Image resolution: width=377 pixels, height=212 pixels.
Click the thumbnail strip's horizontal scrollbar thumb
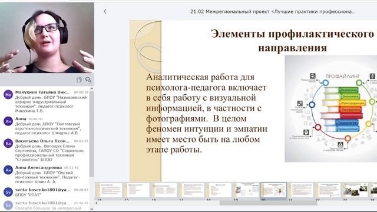pyautogui.click(x=269, y=203)
